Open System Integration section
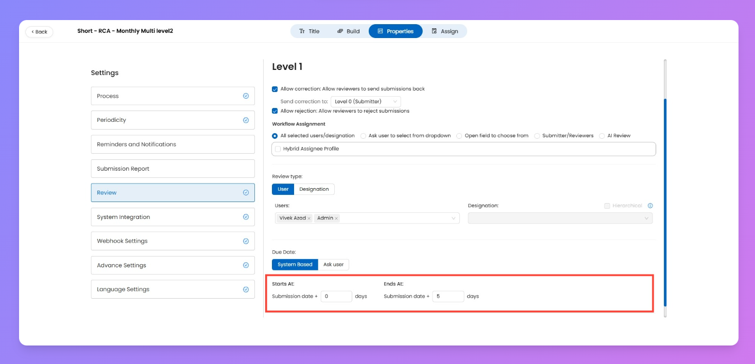Viewport: 755px width, 364px height. [x=173, y=217]
